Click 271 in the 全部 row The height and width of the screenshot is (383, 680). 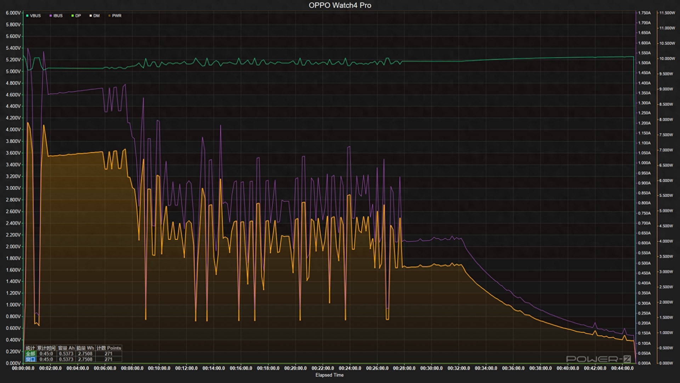[108, 354]
